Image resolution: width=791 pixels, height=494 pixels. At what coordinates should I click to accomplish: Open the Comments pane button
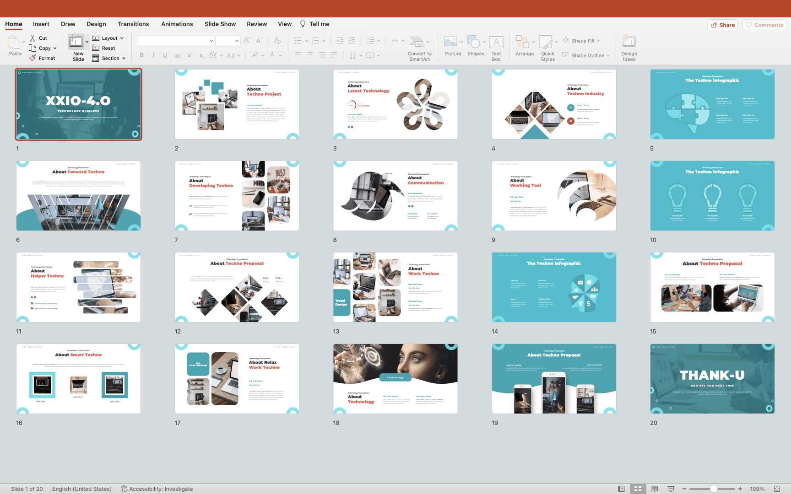click(x=764, y=25)
